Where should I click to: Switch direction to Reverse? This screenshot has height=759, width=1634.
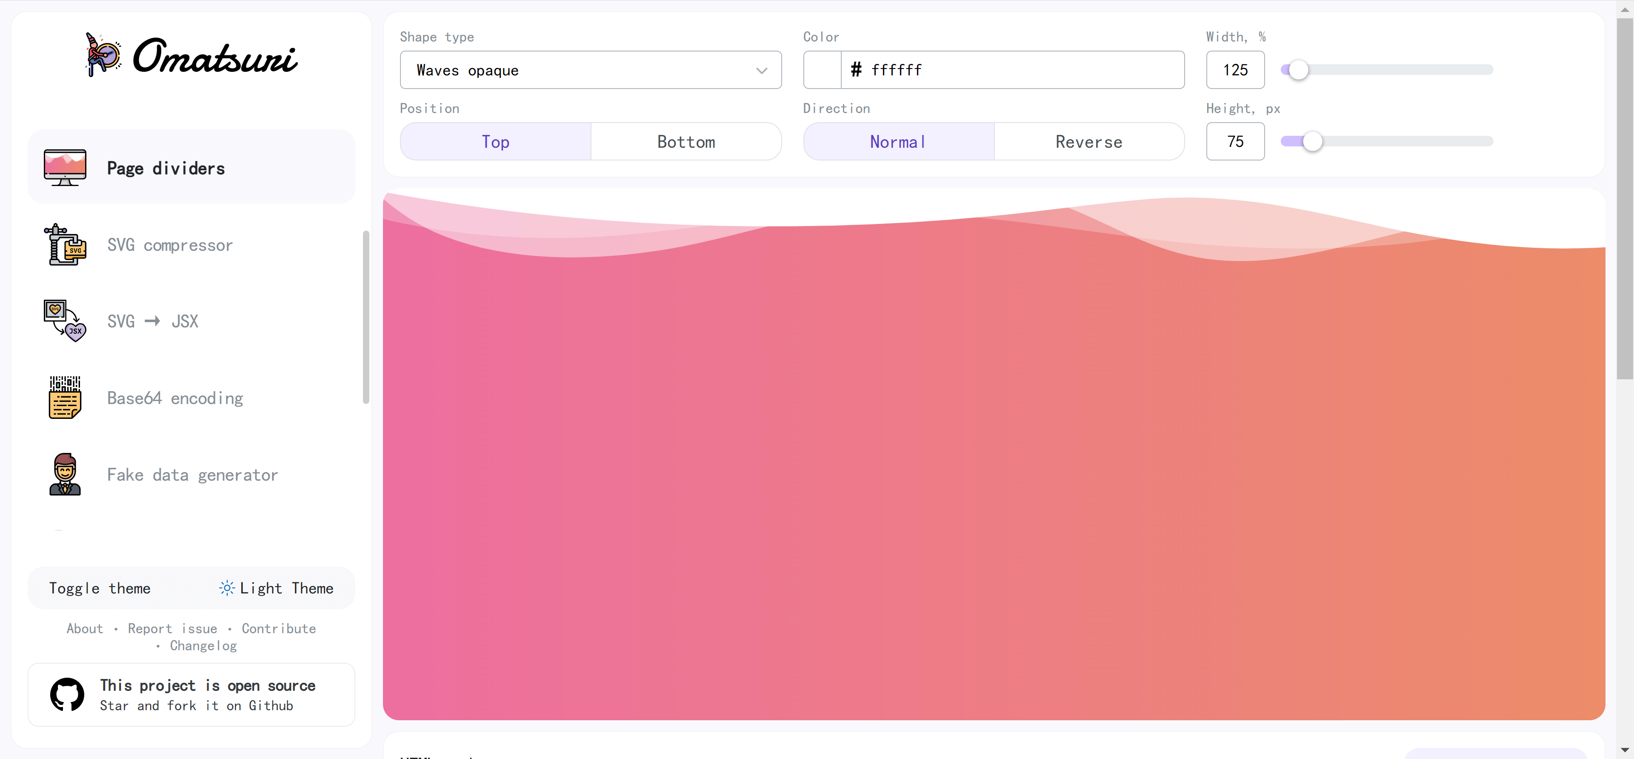click(x=1088, y=141)
